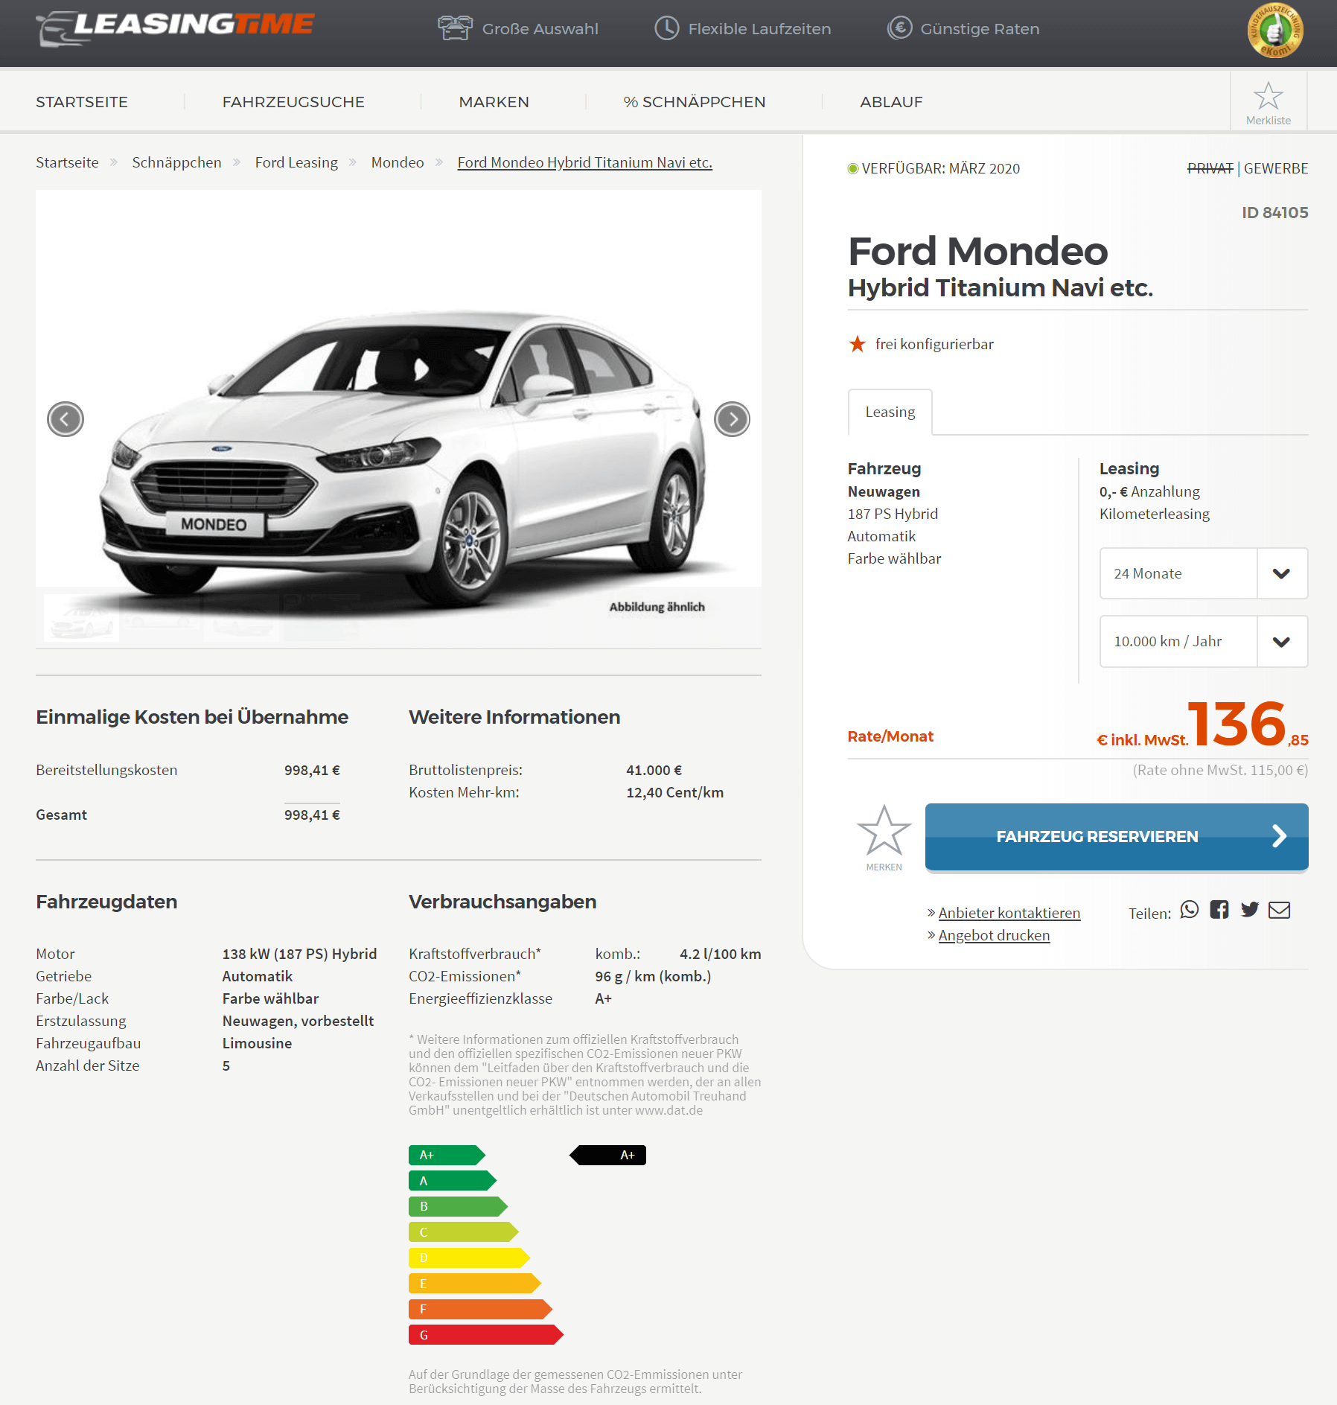The height and width of the screenshot is (1405, 1337).
Task: Select first car thumbnail below image
Action: click(81, 617)
